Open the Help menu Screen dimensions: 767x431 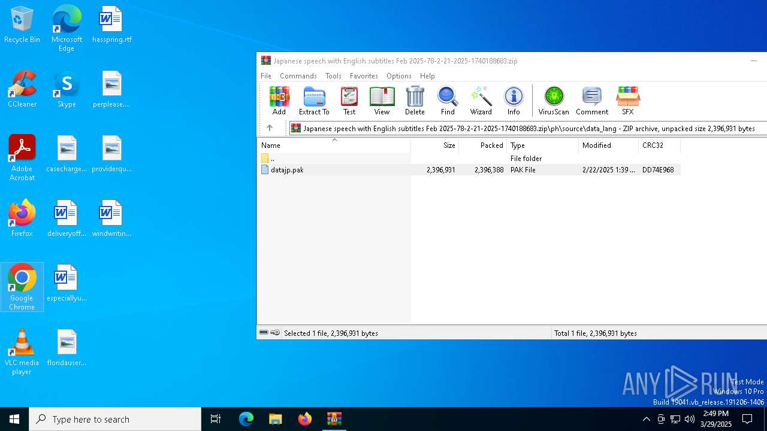[427, 76]
